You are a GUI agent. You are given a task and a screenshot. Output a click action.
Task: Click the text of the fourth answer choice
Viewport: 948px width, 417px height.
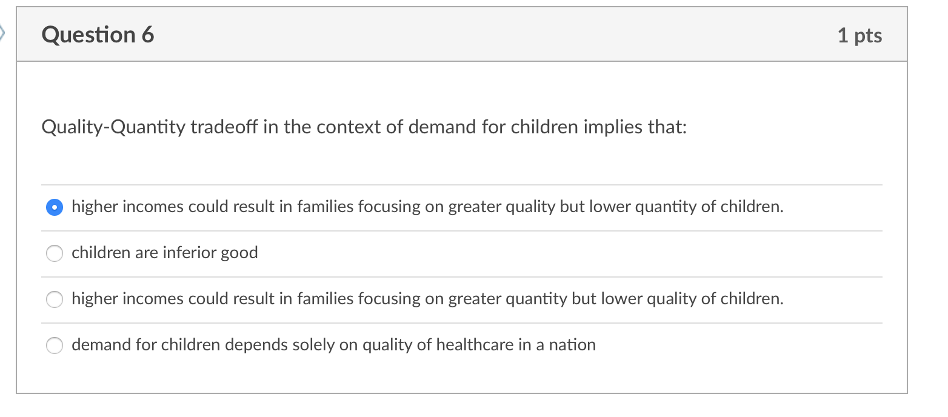[333, 345]
